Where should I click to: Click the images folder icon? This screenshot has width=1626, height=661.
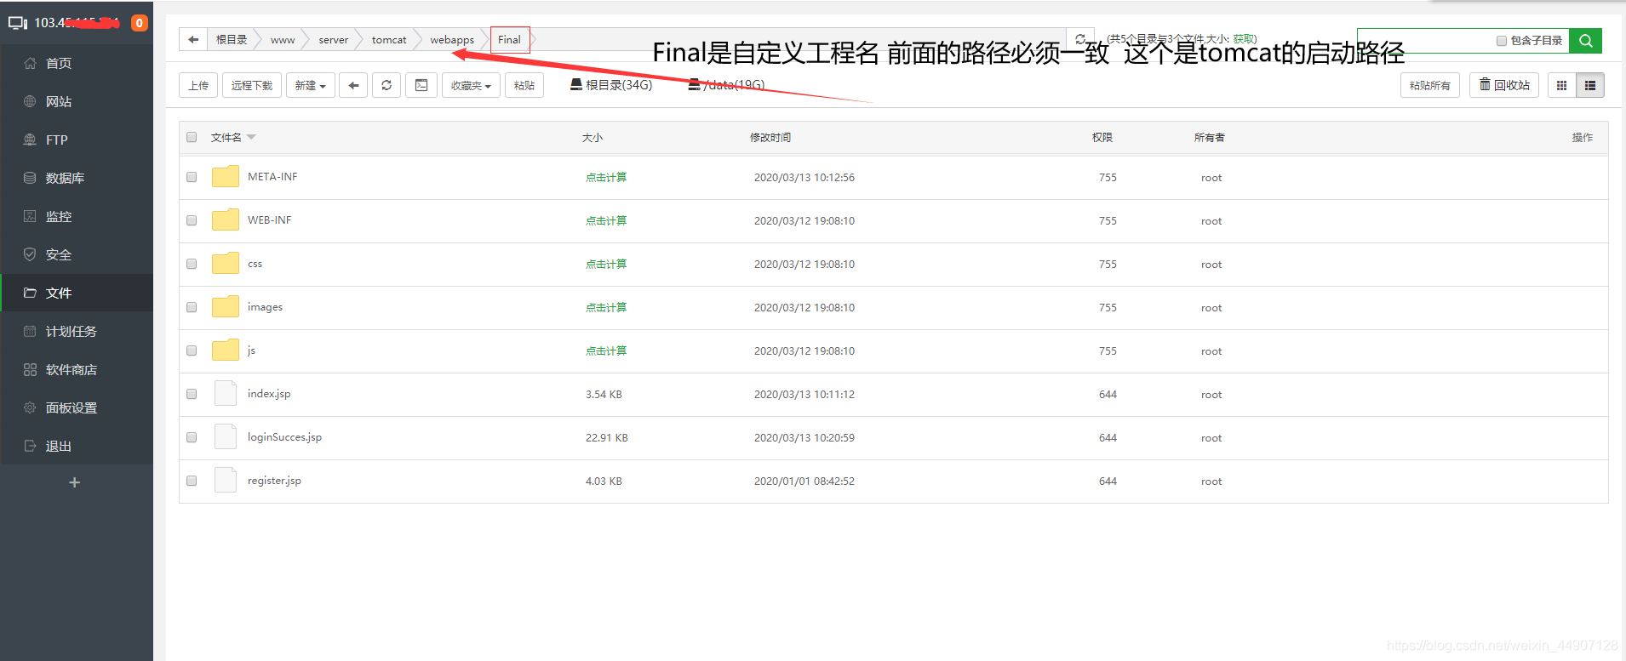[226, 307]
